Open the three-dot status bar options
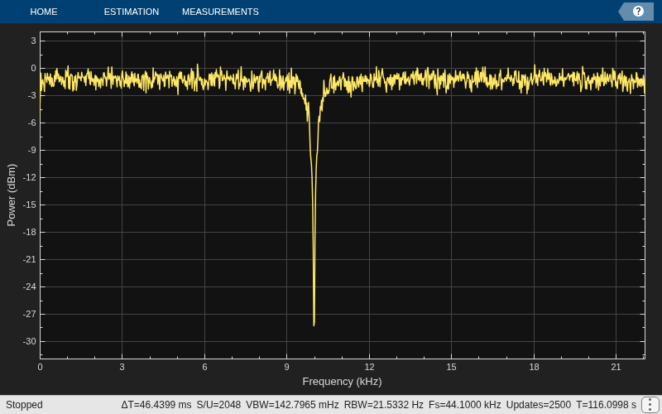This screenshot has width=662, height=414. coord(650,405)
